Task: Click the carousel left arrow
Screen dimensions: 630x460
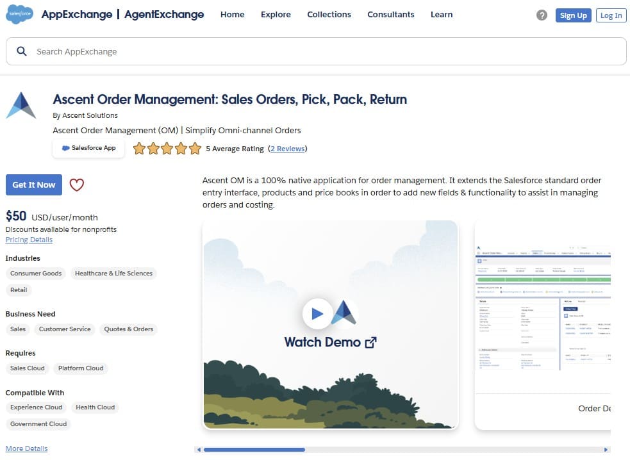Action: tap(199, 450)
